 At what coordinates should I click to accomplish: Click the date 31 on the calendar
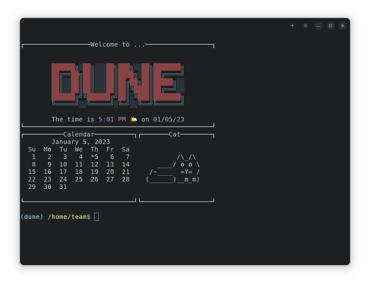pyautogui.click(x=63, y=187)
